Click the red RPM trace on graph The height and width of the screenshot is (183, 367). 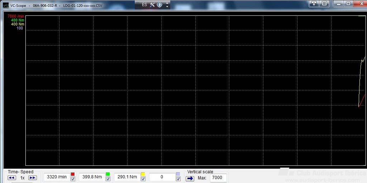(362, 101)
